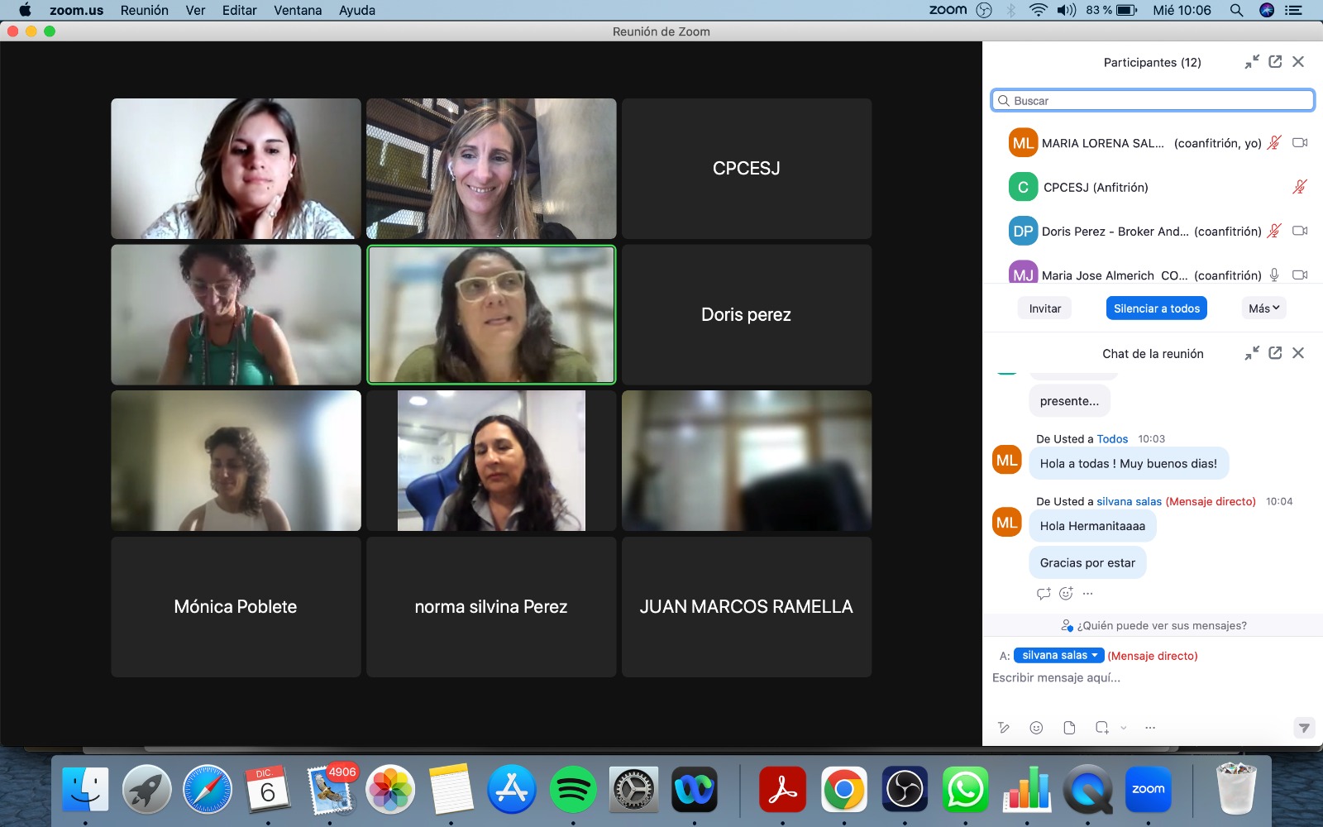Toggle Doris Perez's video camera icon
The height and width of the screenshot is (827, 1323).
[x=1300, y=231]
